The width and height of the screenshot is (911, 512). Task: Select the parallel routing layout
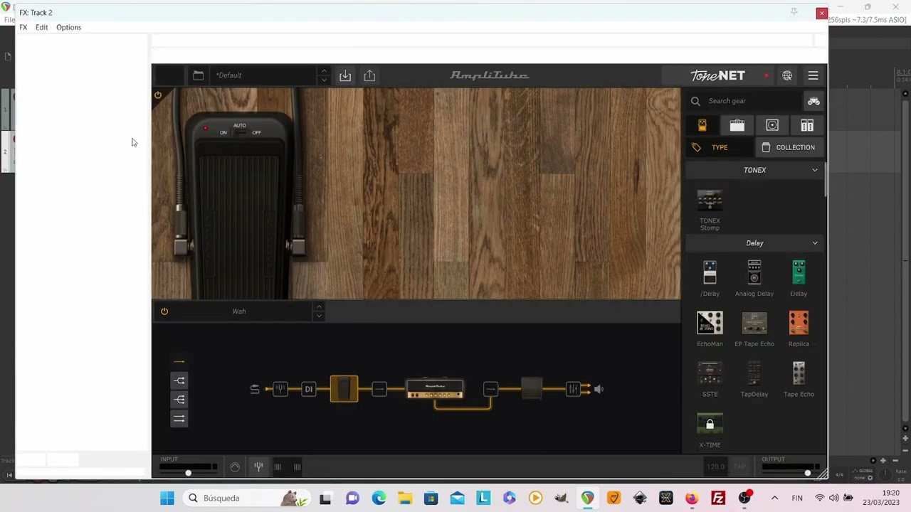tap(179, 419)
